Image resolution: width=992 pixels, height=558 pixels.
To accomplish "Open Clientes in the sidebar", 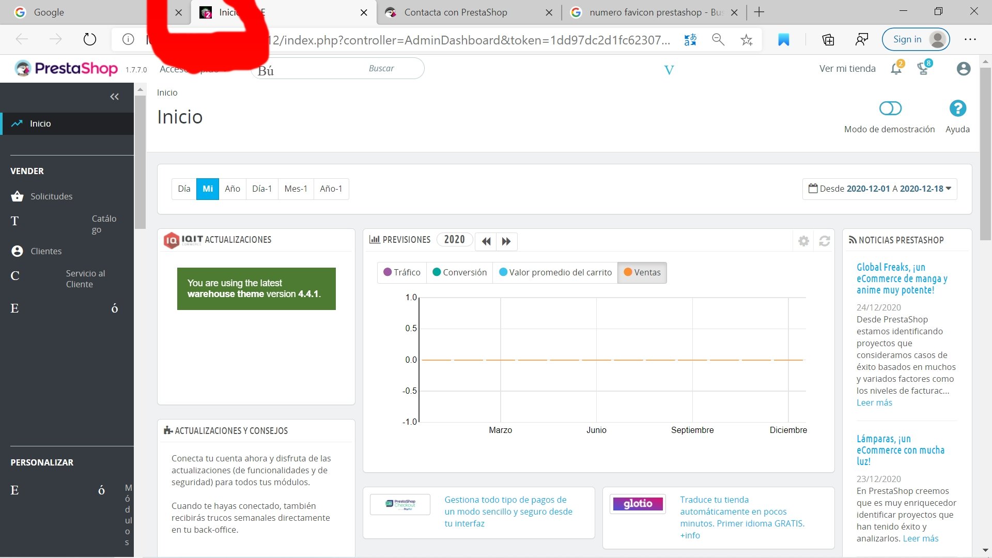I will tap(46, 251).
